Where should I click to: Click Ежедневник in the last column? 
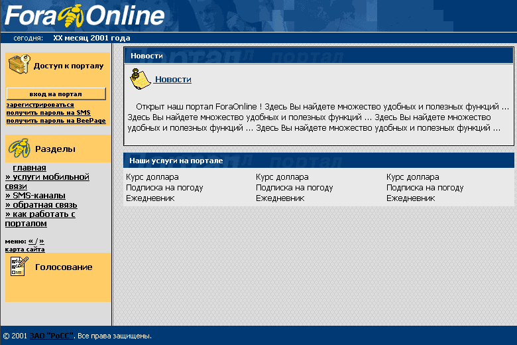(411, 198)
